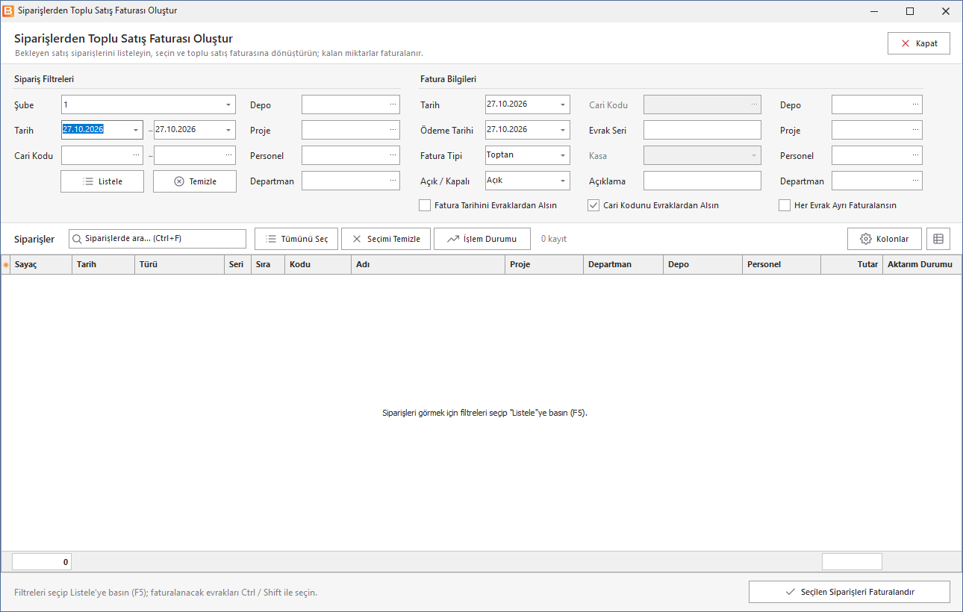The image size is (963, 612).
Task: Open the Fatura Bilgileri Tarih date picker
Action: [x=563, y=105]
